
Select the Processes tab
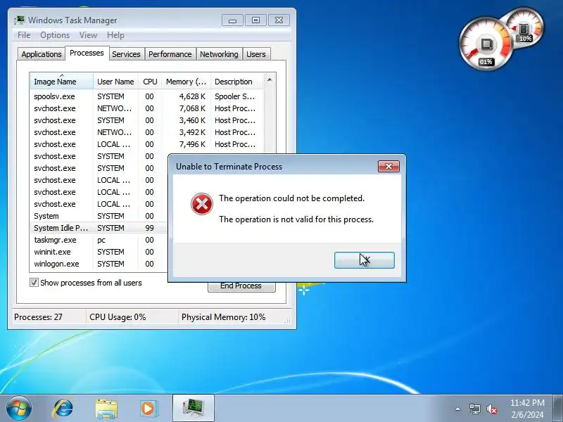87,53
